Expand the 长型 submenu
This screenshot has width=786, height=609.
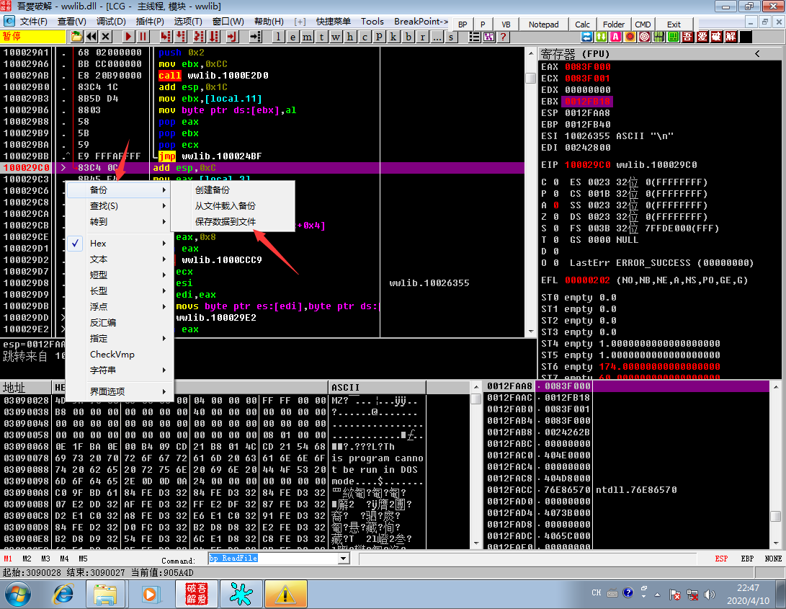120,291
